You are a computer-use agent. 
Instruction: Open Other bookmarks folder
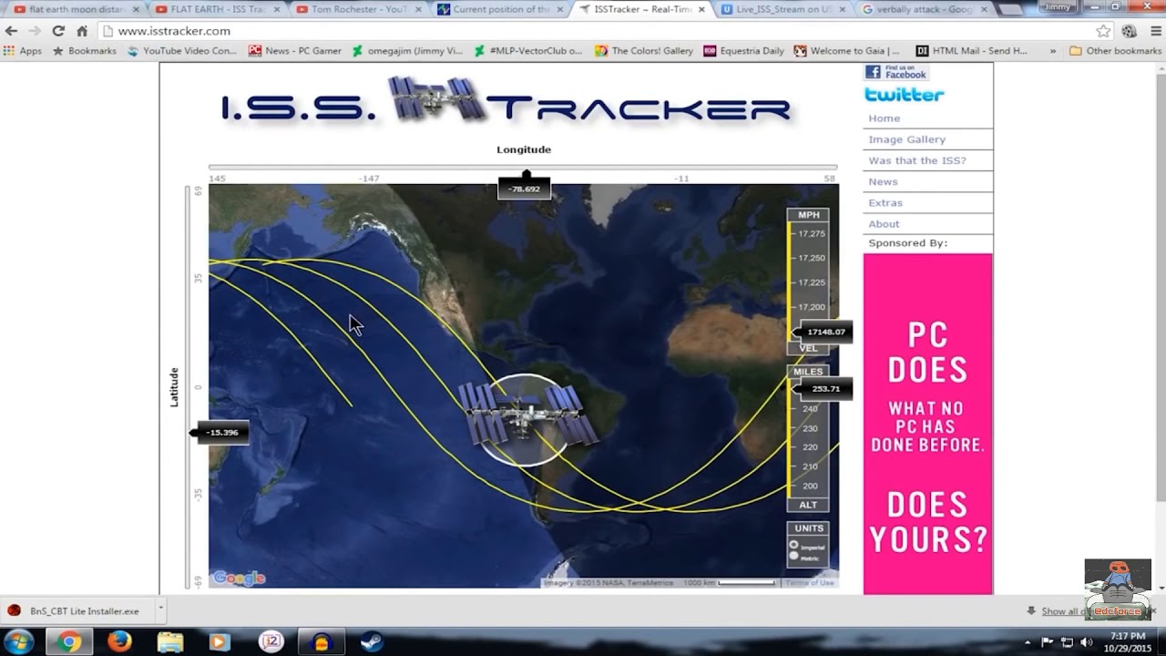(1115, 51)
